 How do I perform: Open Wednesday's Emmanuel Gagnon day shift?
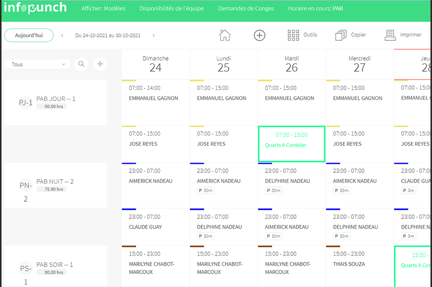click(360, 103)
